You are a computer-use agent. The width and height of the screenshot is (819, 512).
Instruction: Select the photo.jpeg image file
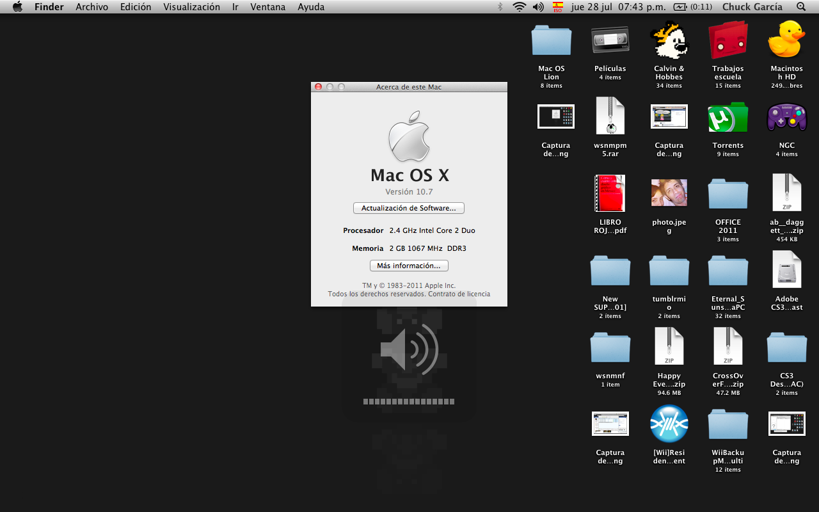click(x=669, y=193)
